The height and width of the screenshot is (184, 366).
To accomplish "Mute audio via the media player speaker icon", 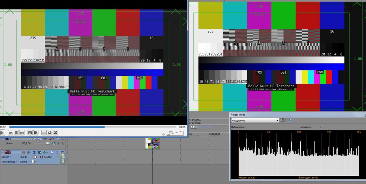I will (163, 134).
